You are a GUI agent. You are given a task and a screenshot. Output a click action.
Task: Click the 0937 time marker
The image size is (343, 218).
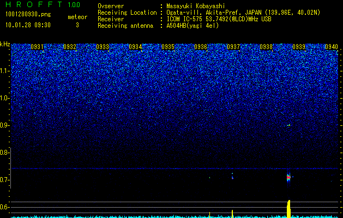tap(233, 47)
